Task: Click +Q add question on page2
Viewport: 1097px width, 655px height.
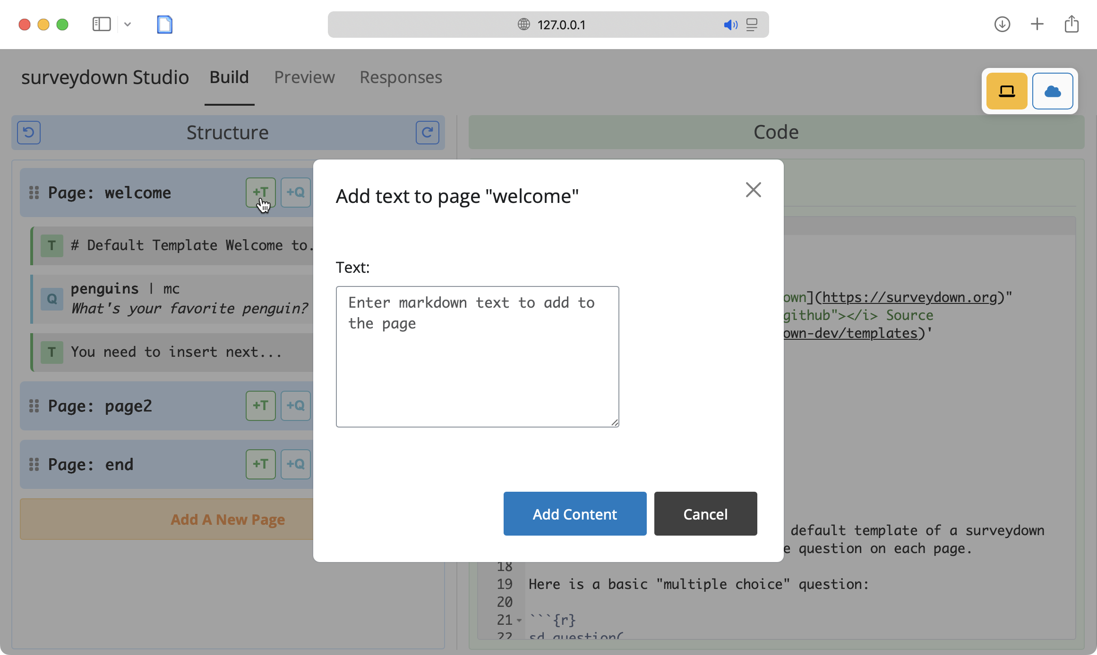Action: 296,405
